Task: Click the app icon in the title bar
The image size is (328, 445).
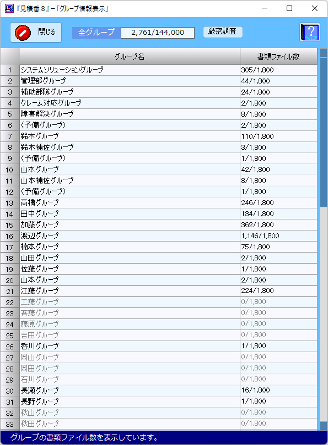Action: (x=9, y=8)
